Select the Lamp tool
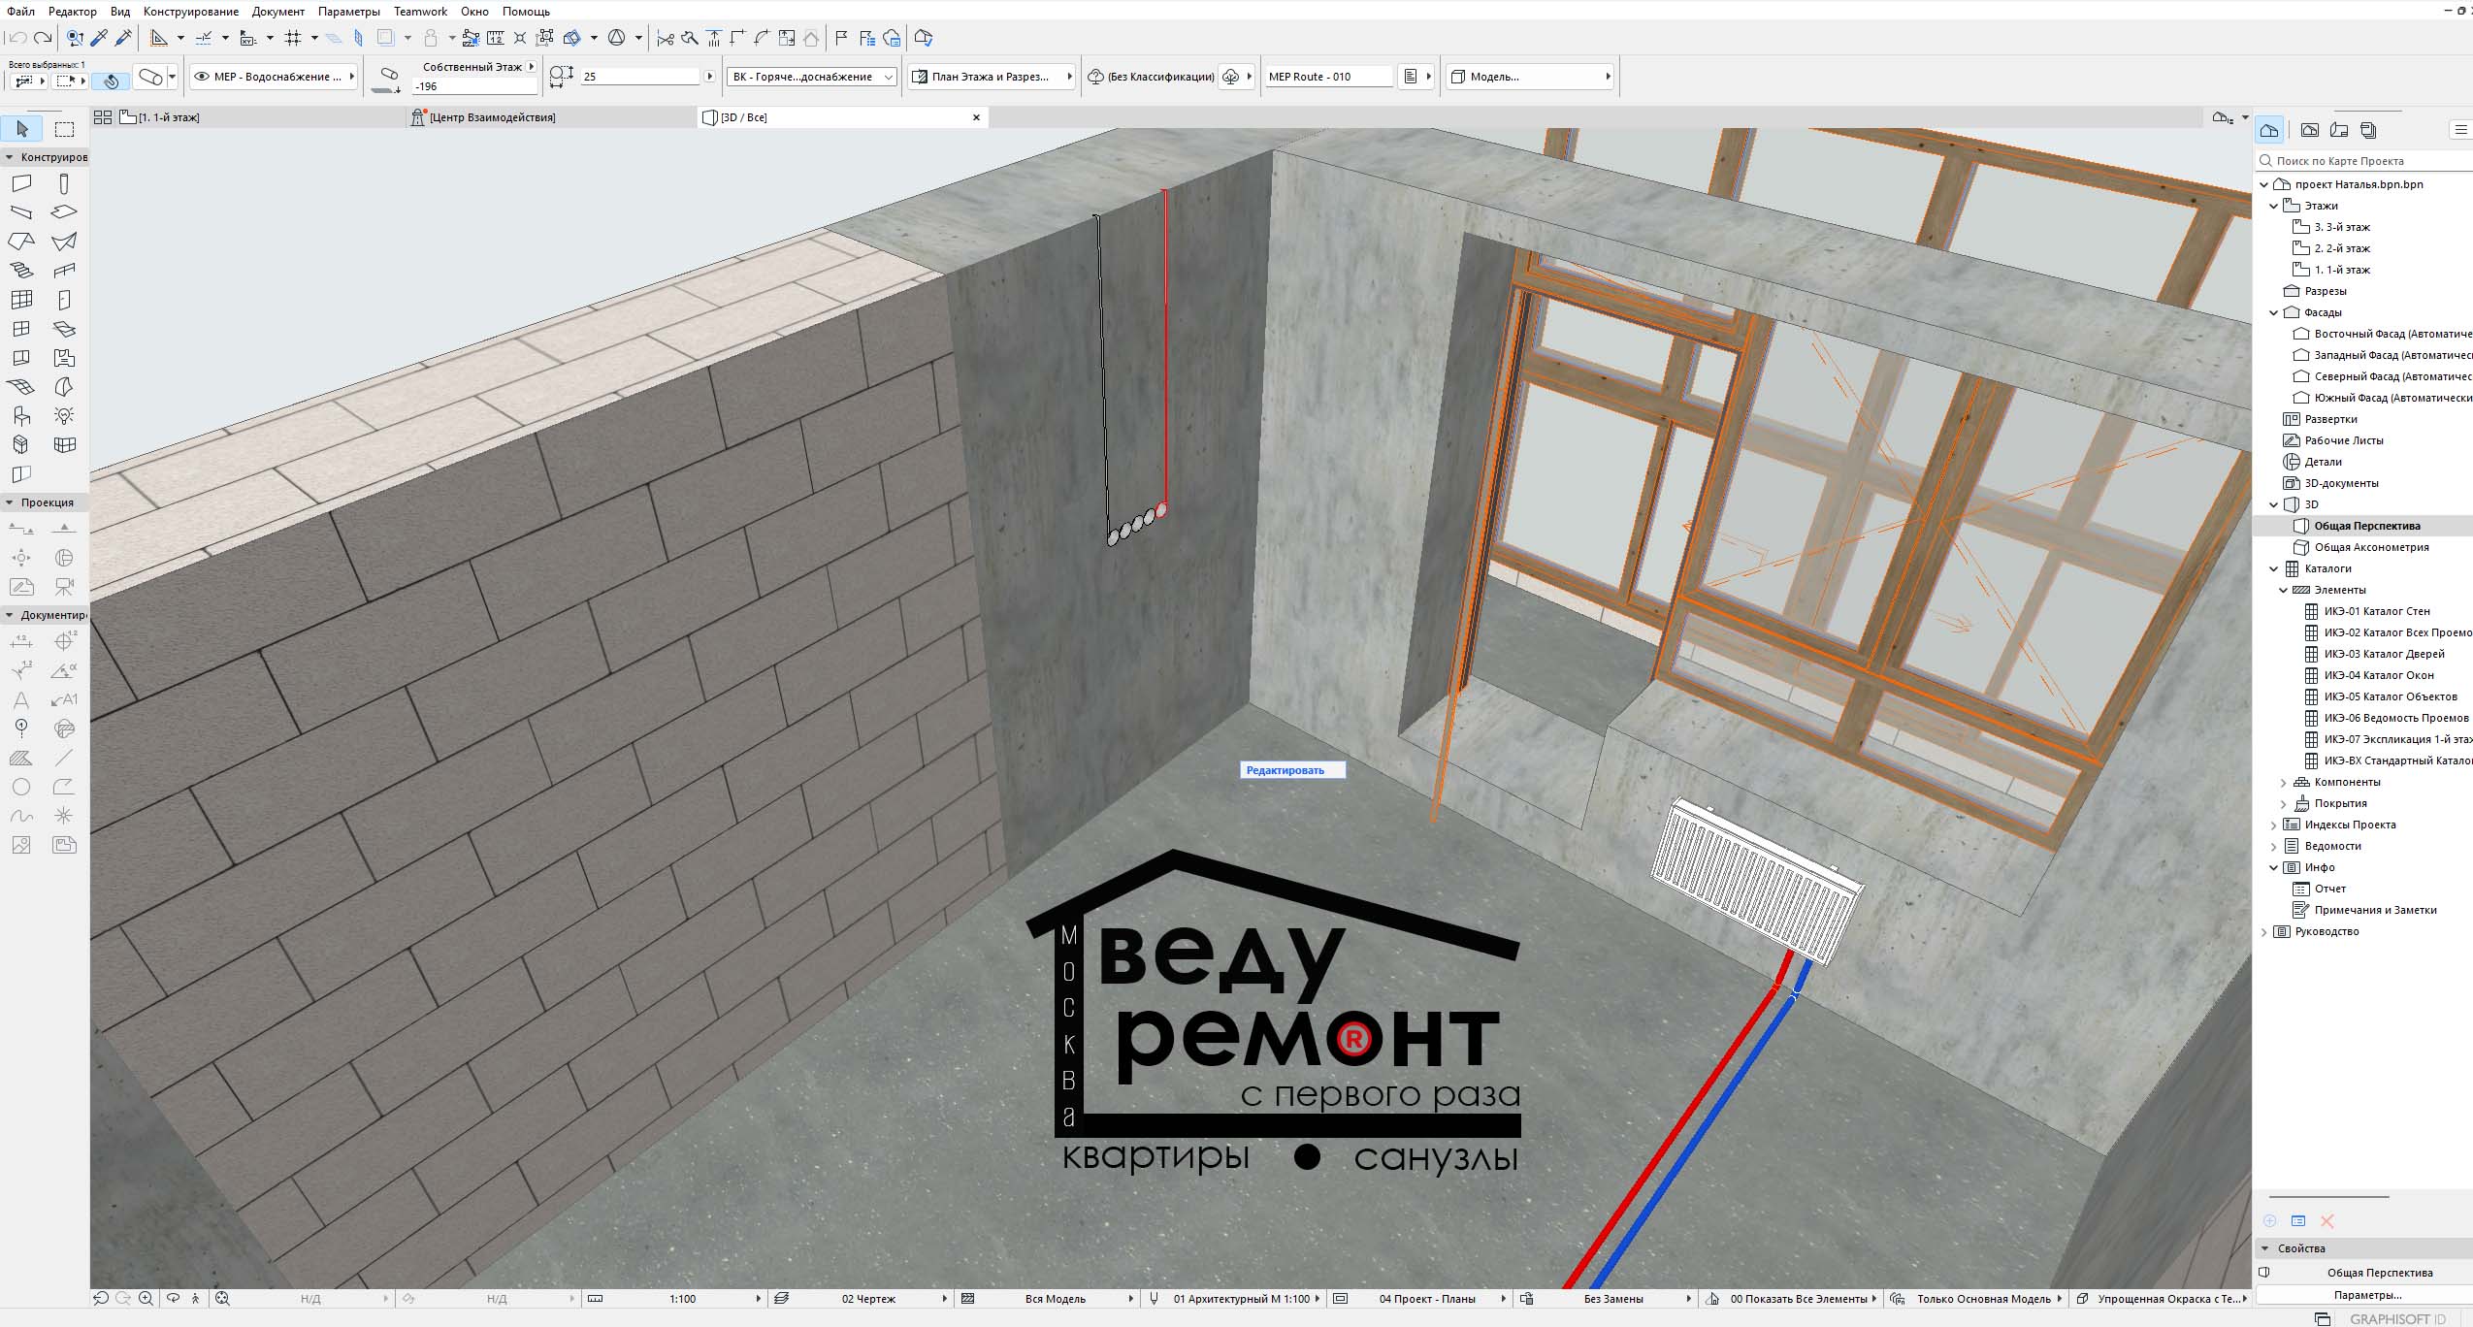This screenshot has width=2473, height=1327. click(x=64, y=416)
